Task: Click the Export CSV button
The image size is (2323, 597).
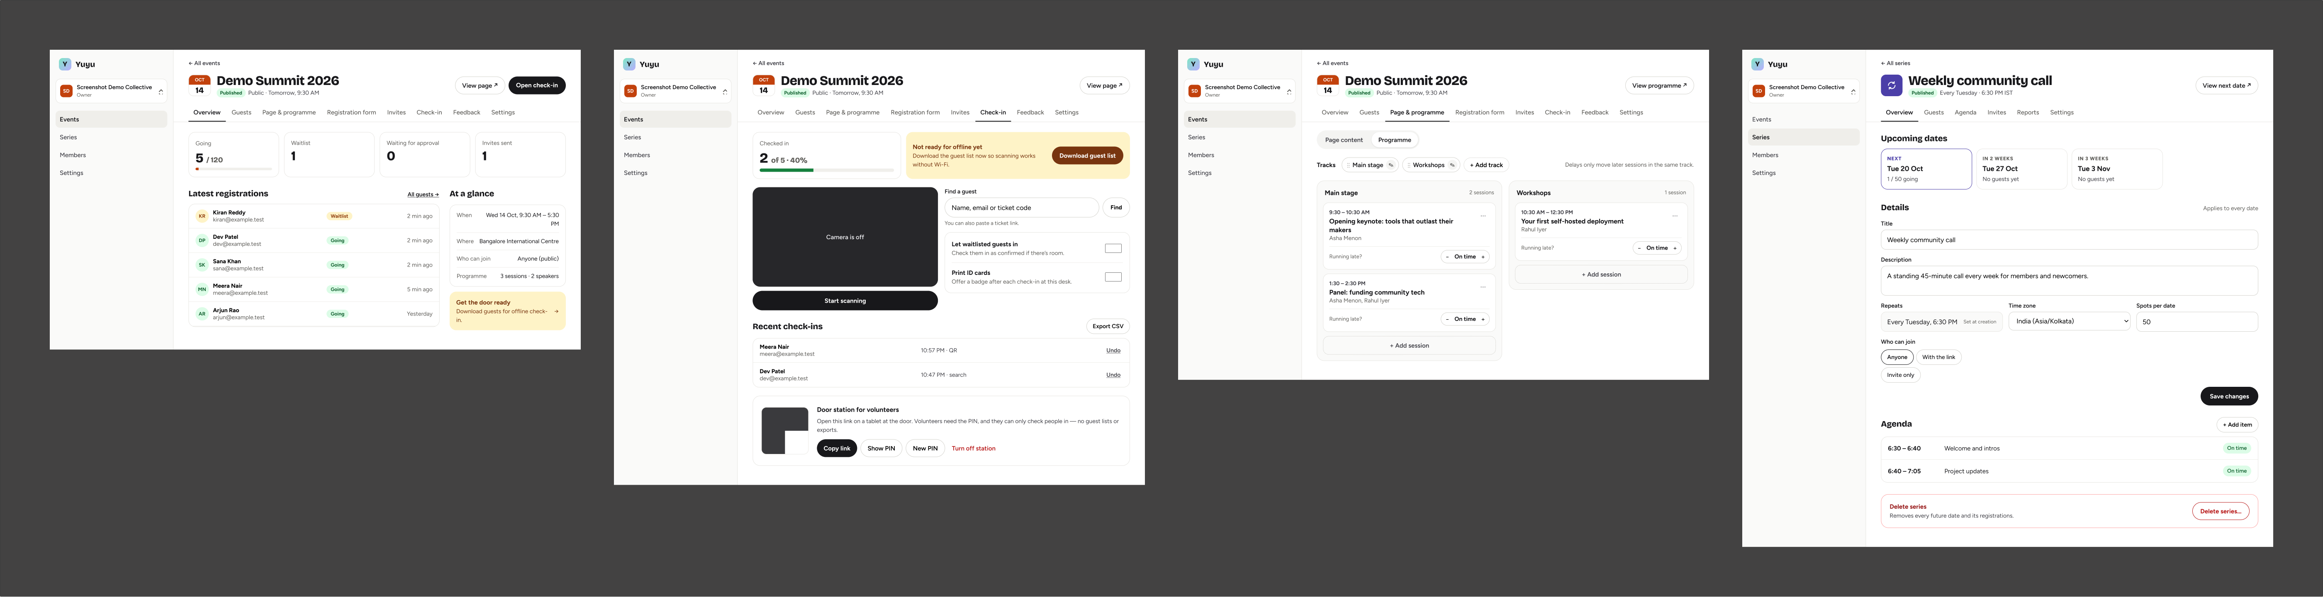Action: coord(1108,326)
